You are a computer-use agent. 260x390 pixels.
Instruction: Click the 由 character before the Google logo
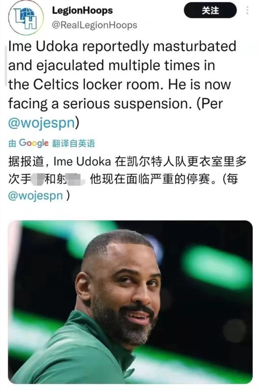12,143
